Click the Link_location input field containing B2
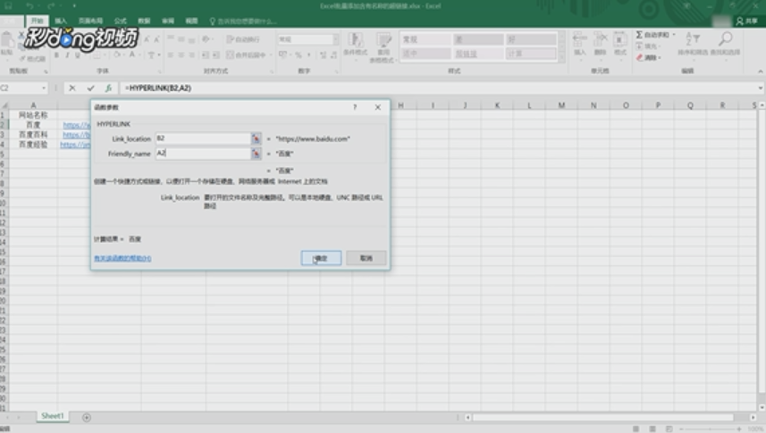This screenshot has width=766, height=433. click(203, 138)
